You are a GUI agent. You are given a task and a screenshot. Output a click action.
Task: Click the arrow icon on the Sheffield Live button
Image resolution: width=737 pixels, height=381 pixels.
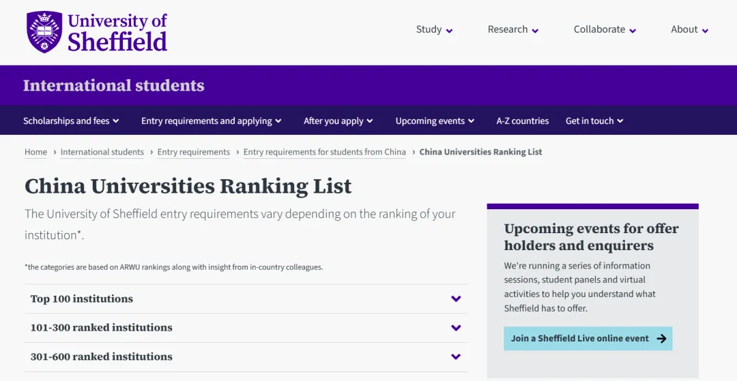click(661, 339)
